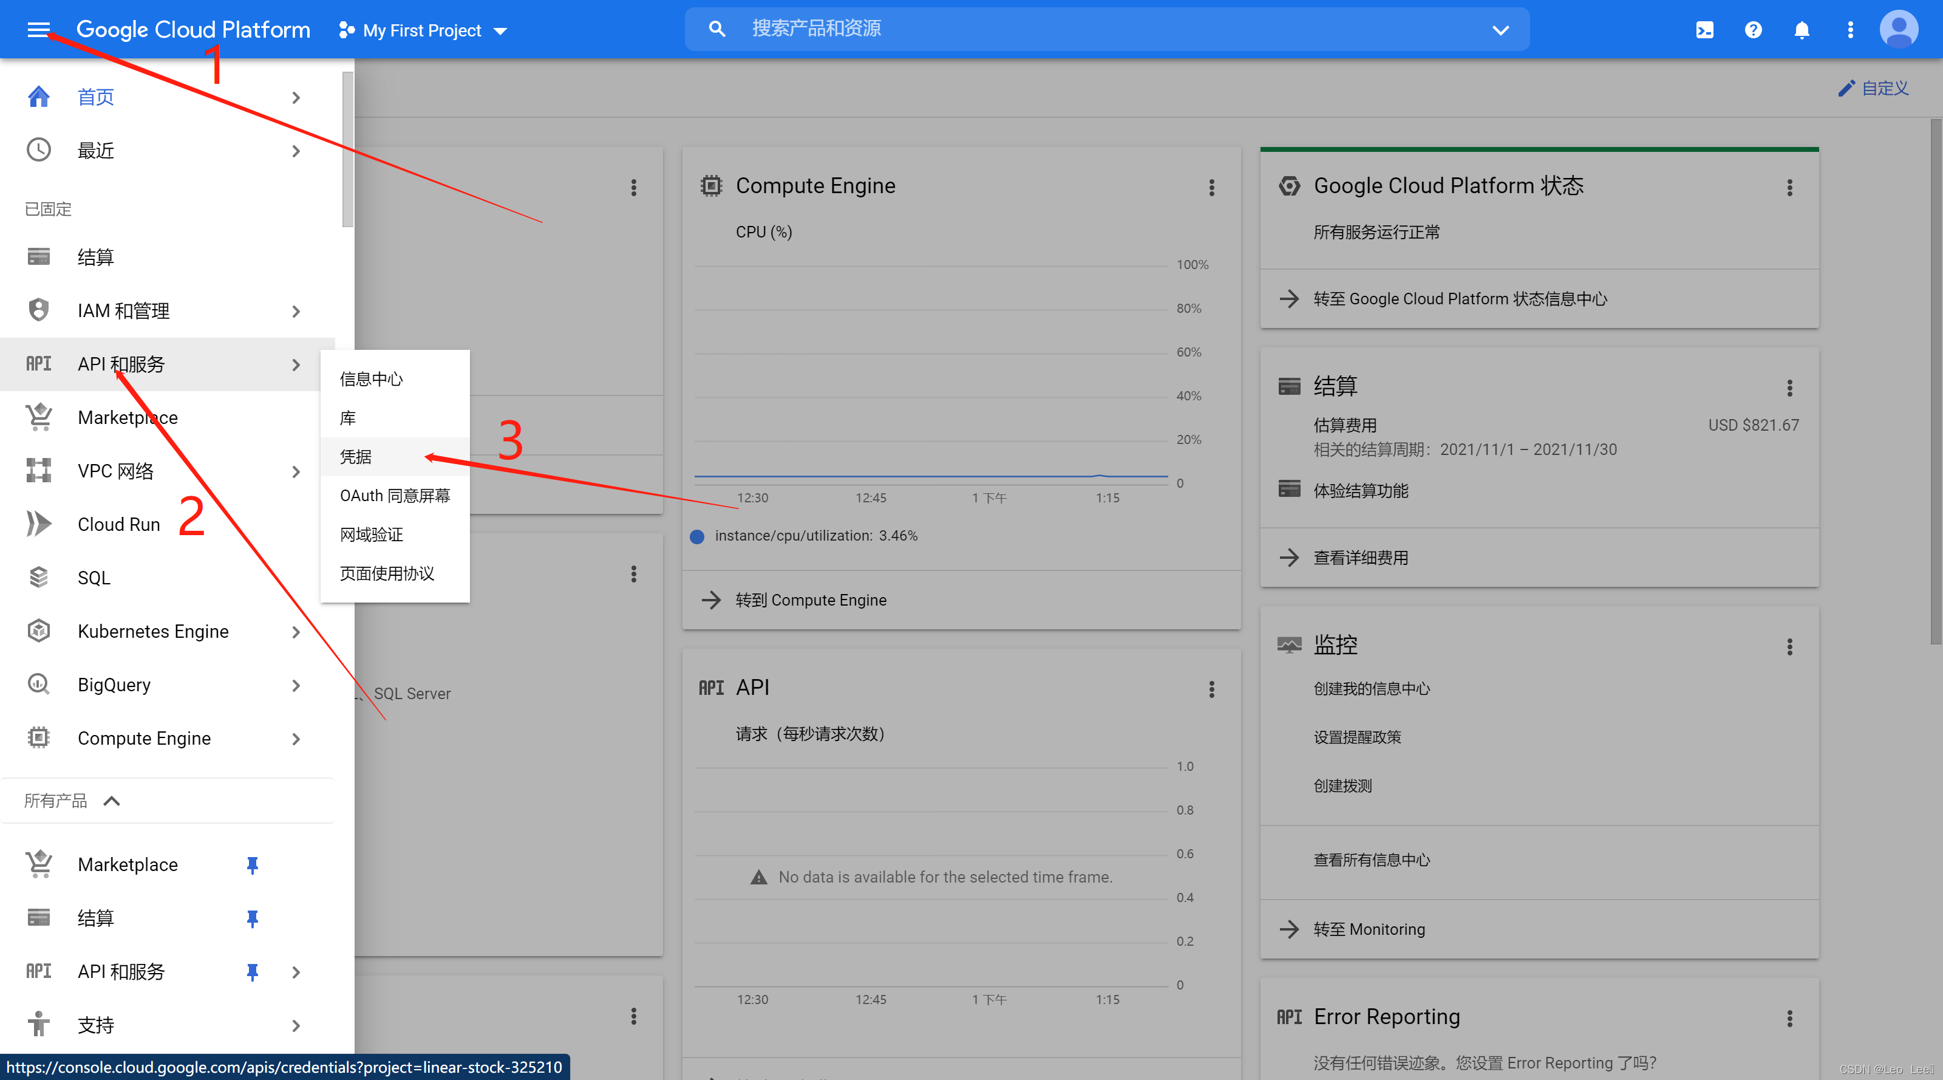Click 查看详细费用 link

point(1360,558)
